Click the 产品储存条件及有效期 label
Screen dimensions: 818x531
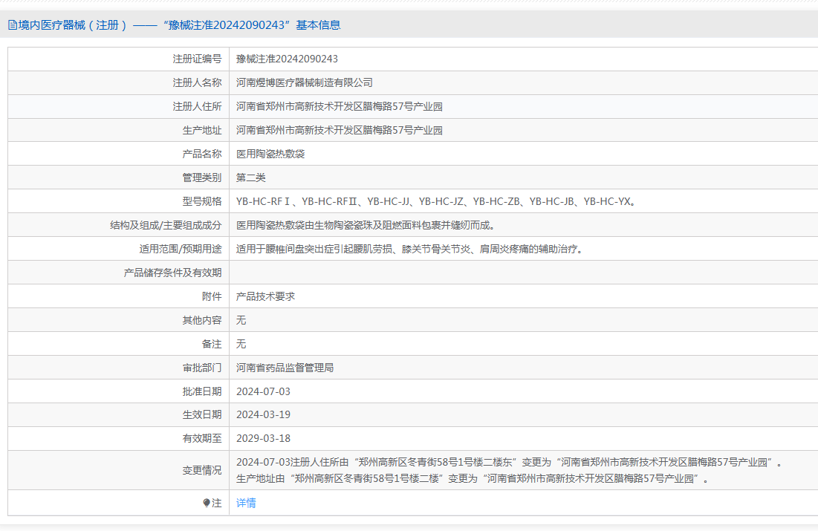click(172, 273)
